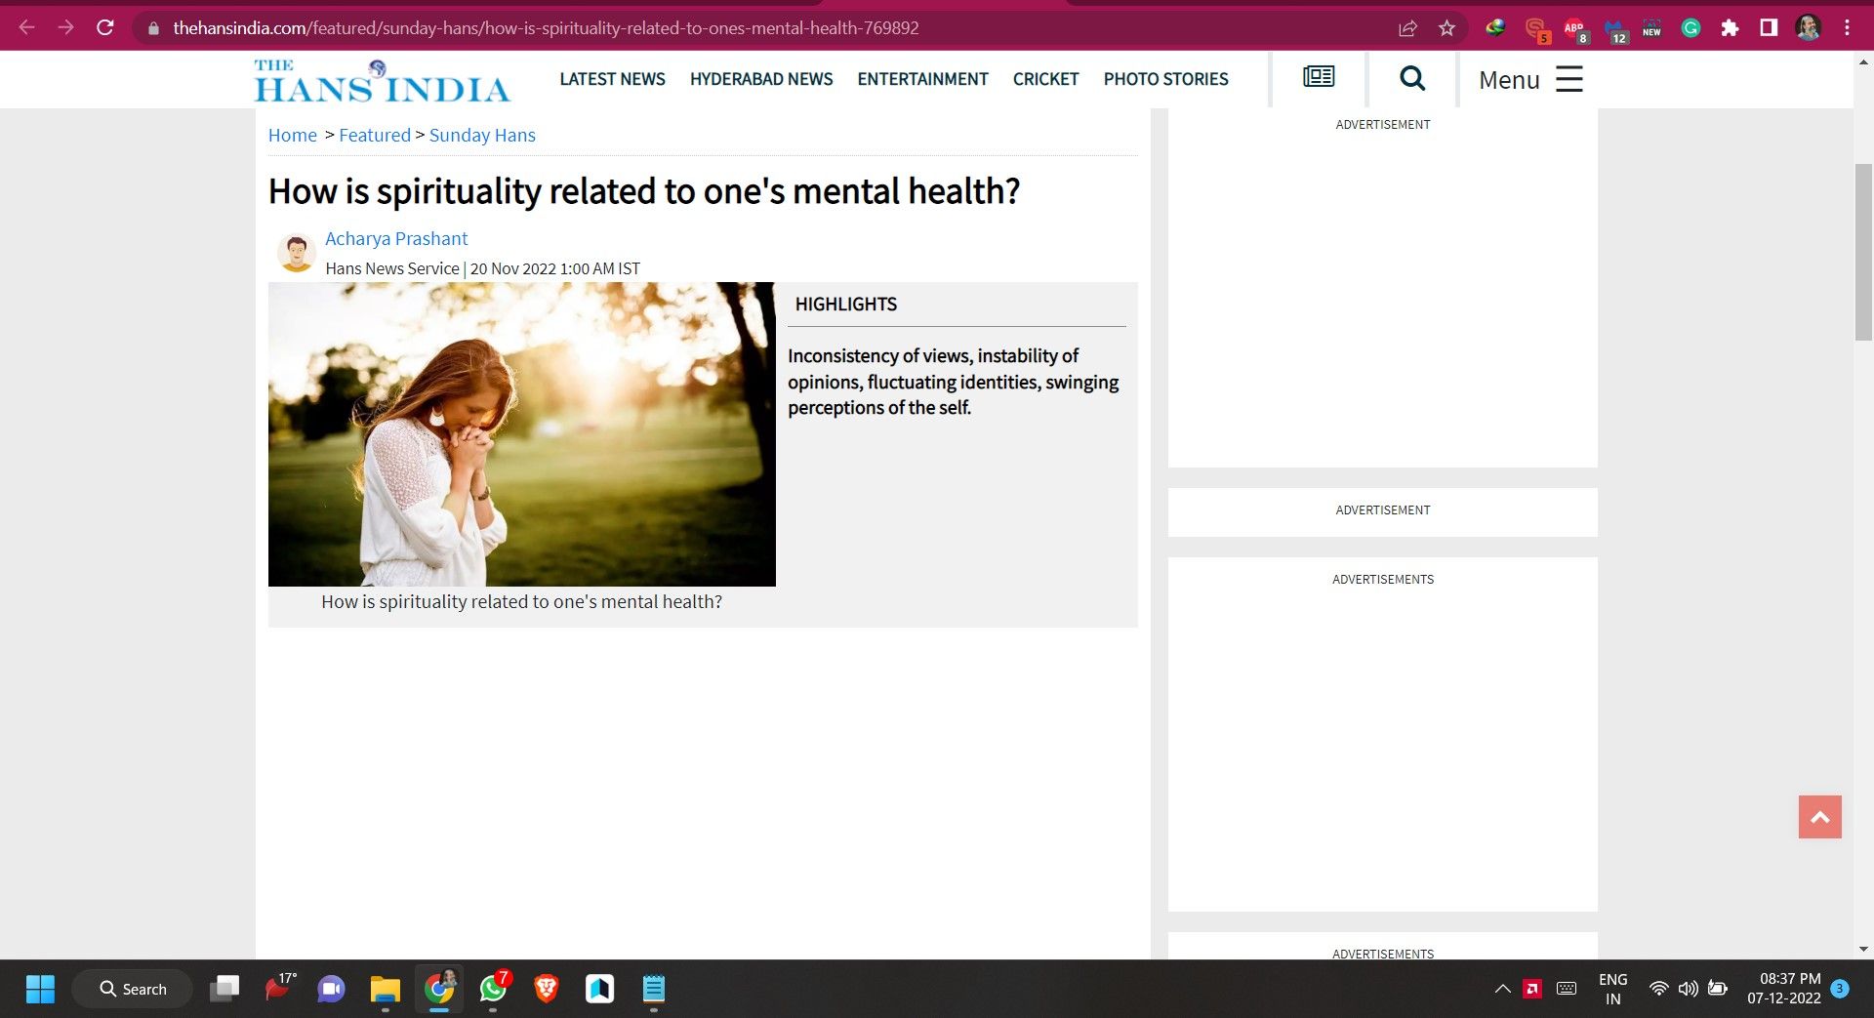Open WhatsApp from the taskbar
The width and height of the screenshot is (1874, 1018).
click(x=493, y=989)
